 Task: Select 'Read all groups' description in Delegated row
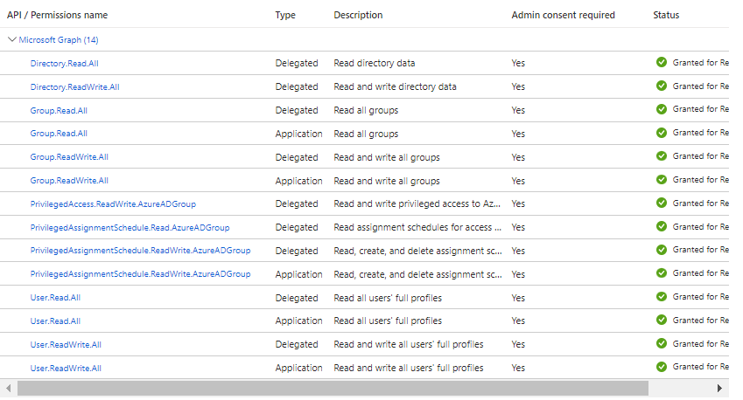[366, 111]
